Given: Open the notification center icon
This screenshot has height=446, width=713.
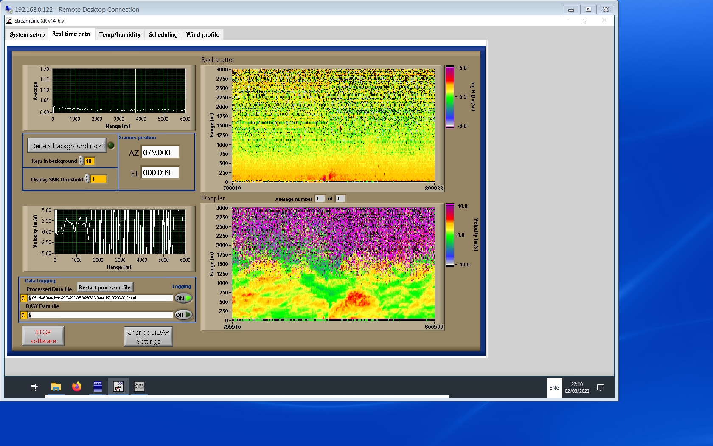Looking at the screenshot, I should [601, 387].
